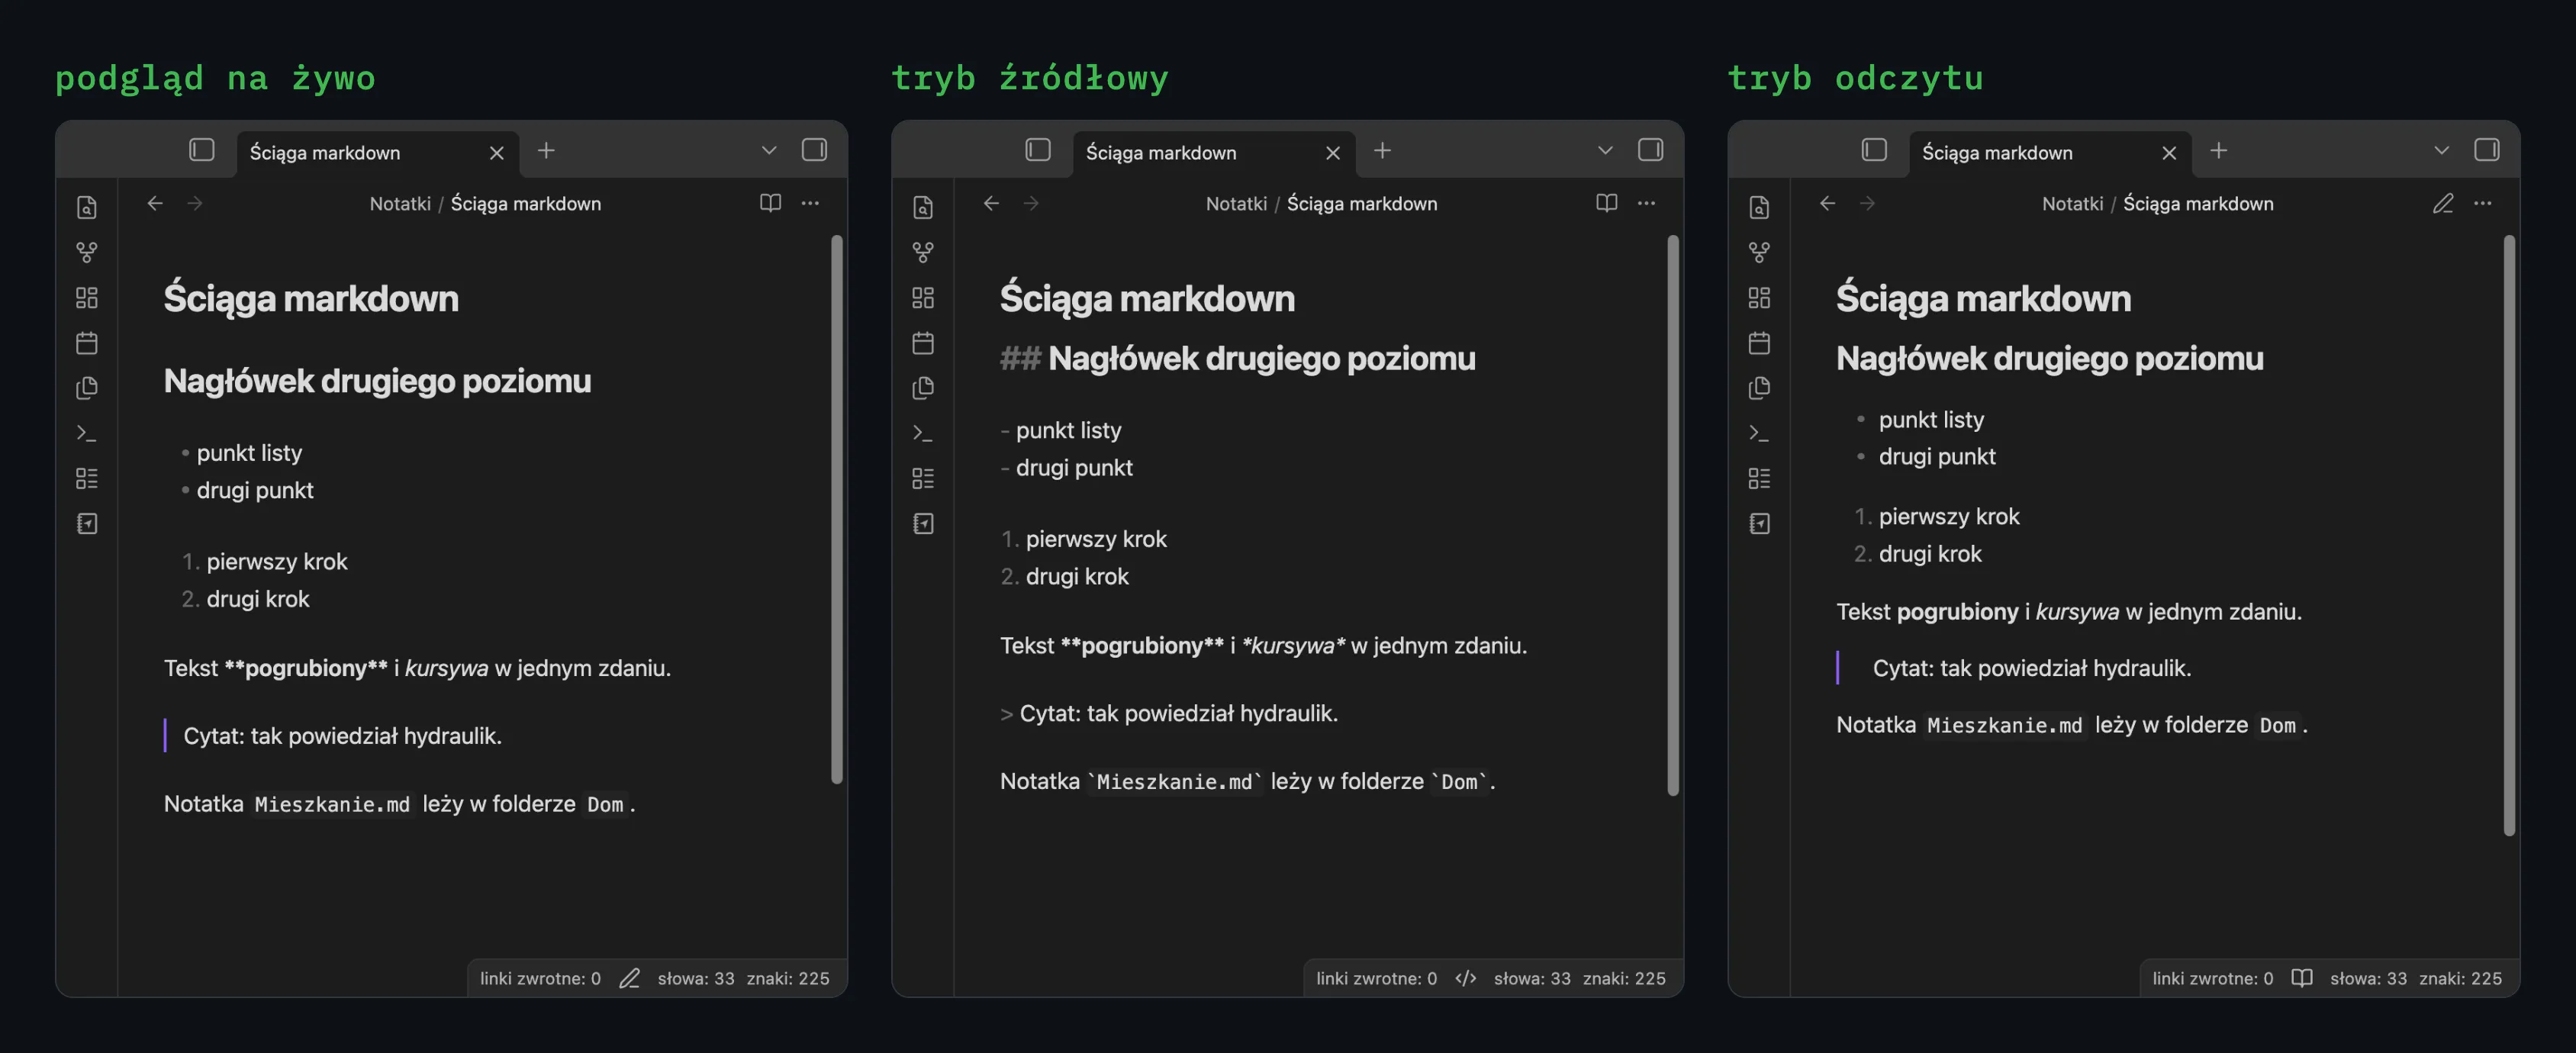Click more options dots in reading mode window

tap(2482, 203)
